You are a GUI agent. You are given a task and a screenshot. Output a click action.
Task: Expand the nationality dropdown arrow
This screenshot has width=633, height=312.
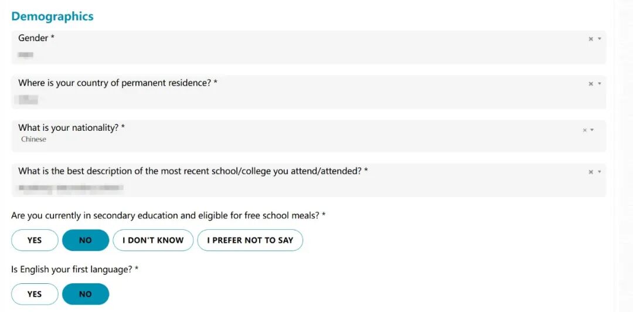(x=592, y=130)
